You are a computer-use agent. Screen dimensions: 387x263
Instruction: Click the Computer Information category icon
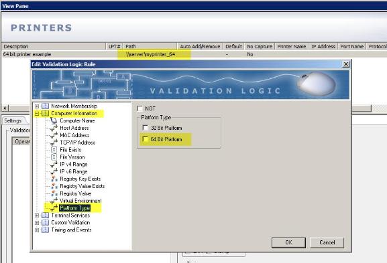pos(45,113)
